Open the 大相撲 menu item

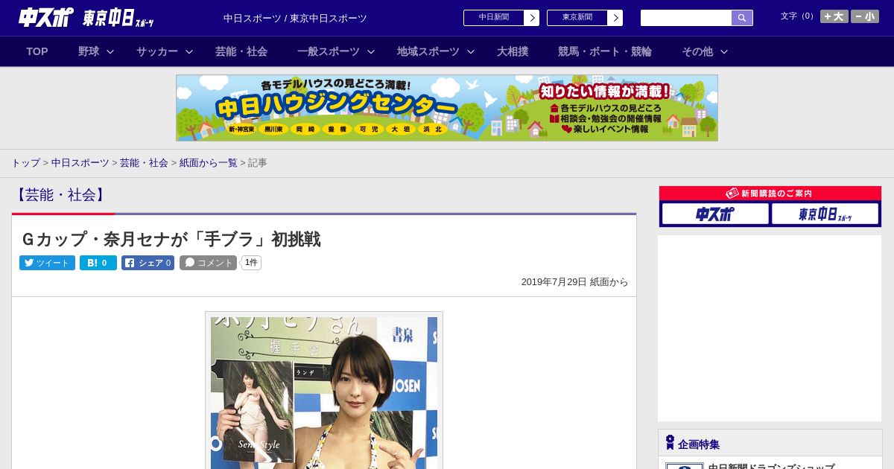click(x=513, y=51)
